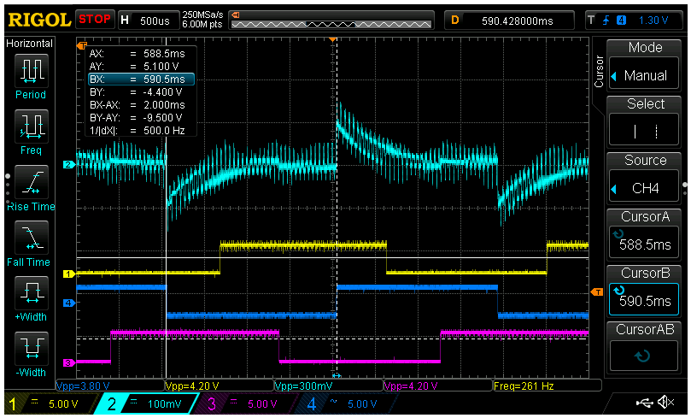The height and width of the screenshot is (418, 691).
Task: Click the blue arrow beside Mode Manual
Action: click(613, 77)
